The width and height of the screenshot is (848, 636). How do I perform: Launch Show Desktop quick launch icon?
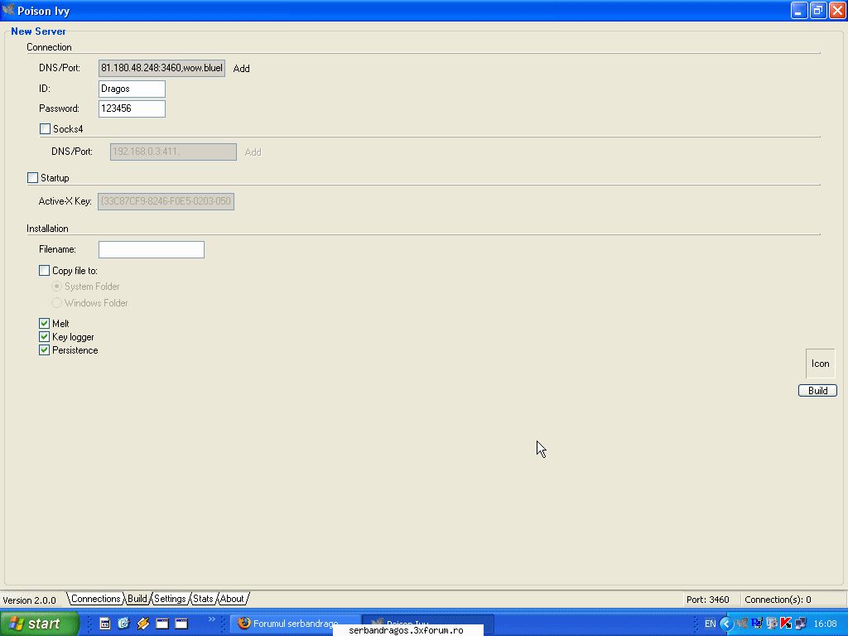click(105, 624)
